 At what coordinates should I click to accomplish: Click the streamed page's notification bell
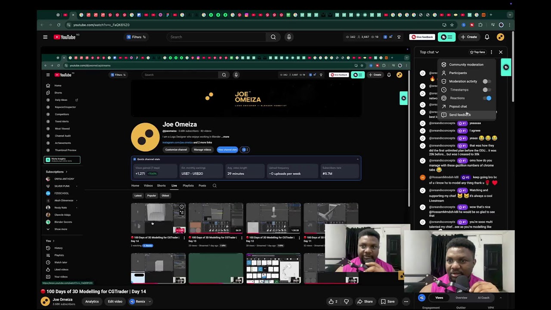pyautogui.click(x=389, y=75)
